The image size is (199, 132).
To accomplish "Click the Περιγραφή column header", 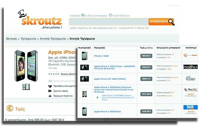I will [99, 48].
